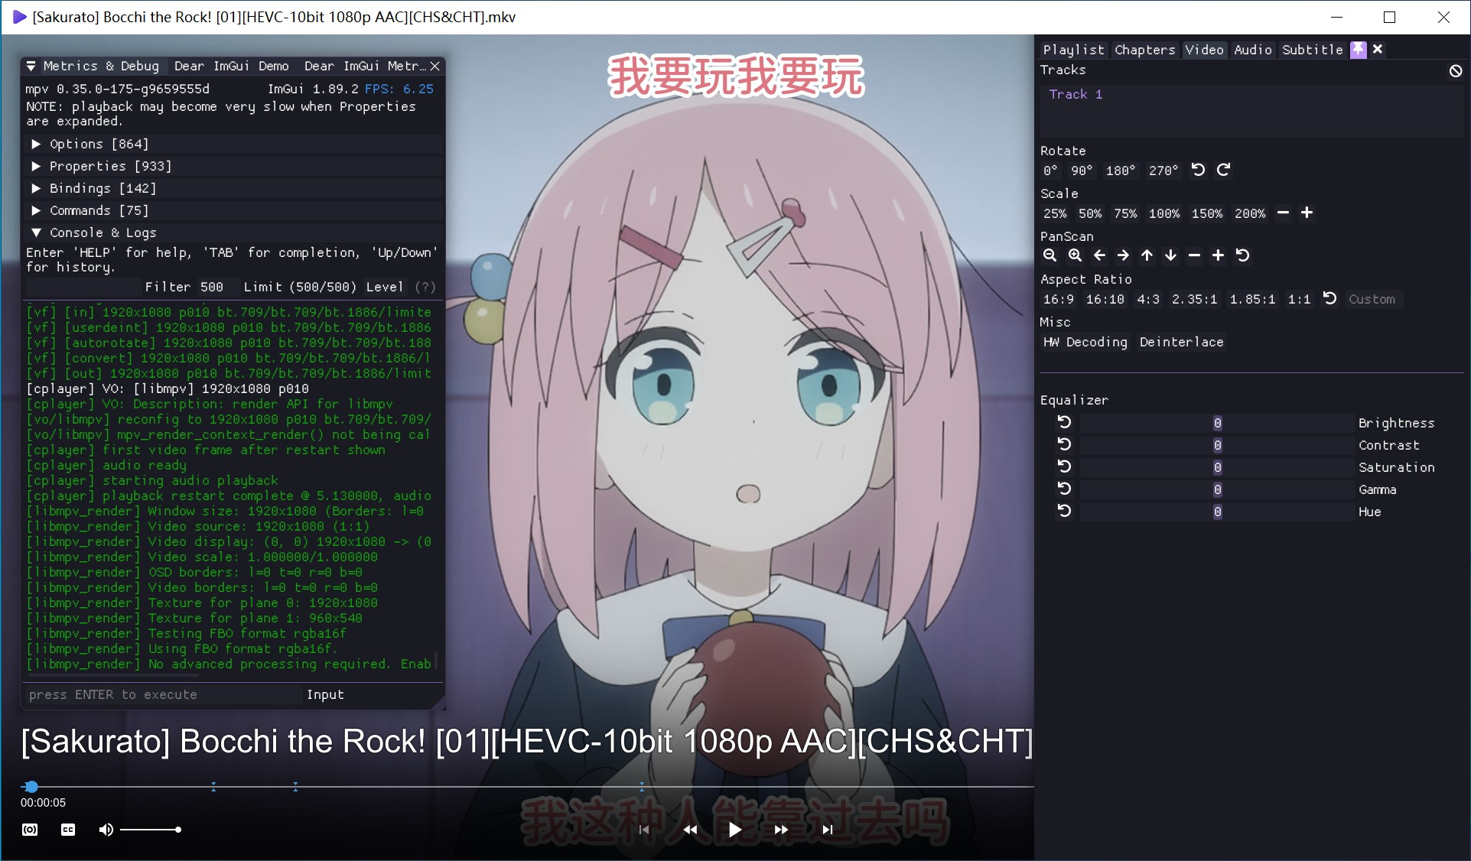Viewport: 1471px width, 861px height.
Task: Reset aspect ratio with the reset icon
Action: pyautogui.click(x=1329, y=298)
